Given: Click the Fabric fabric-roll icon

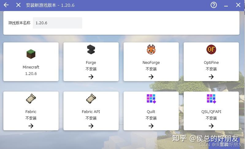Looking at the screenshot, I should point(31,99).
